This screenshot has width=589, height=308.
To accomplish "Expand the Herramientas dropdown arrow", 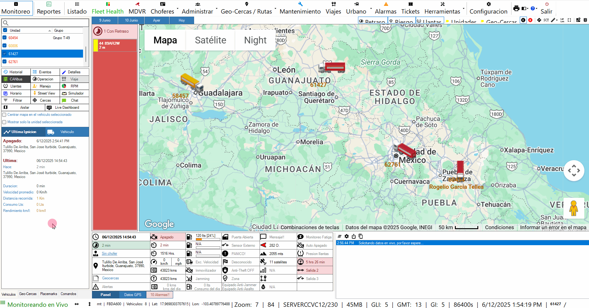I will (x=464, y=8).
